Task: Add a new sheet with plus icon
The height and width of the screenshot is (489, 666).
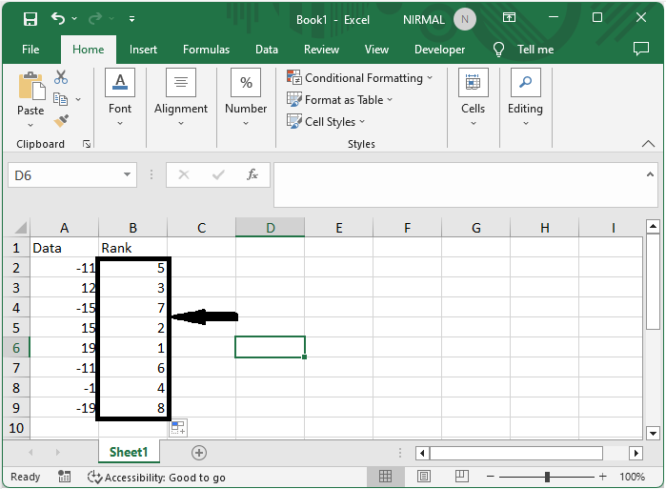Action: [199, 453]
